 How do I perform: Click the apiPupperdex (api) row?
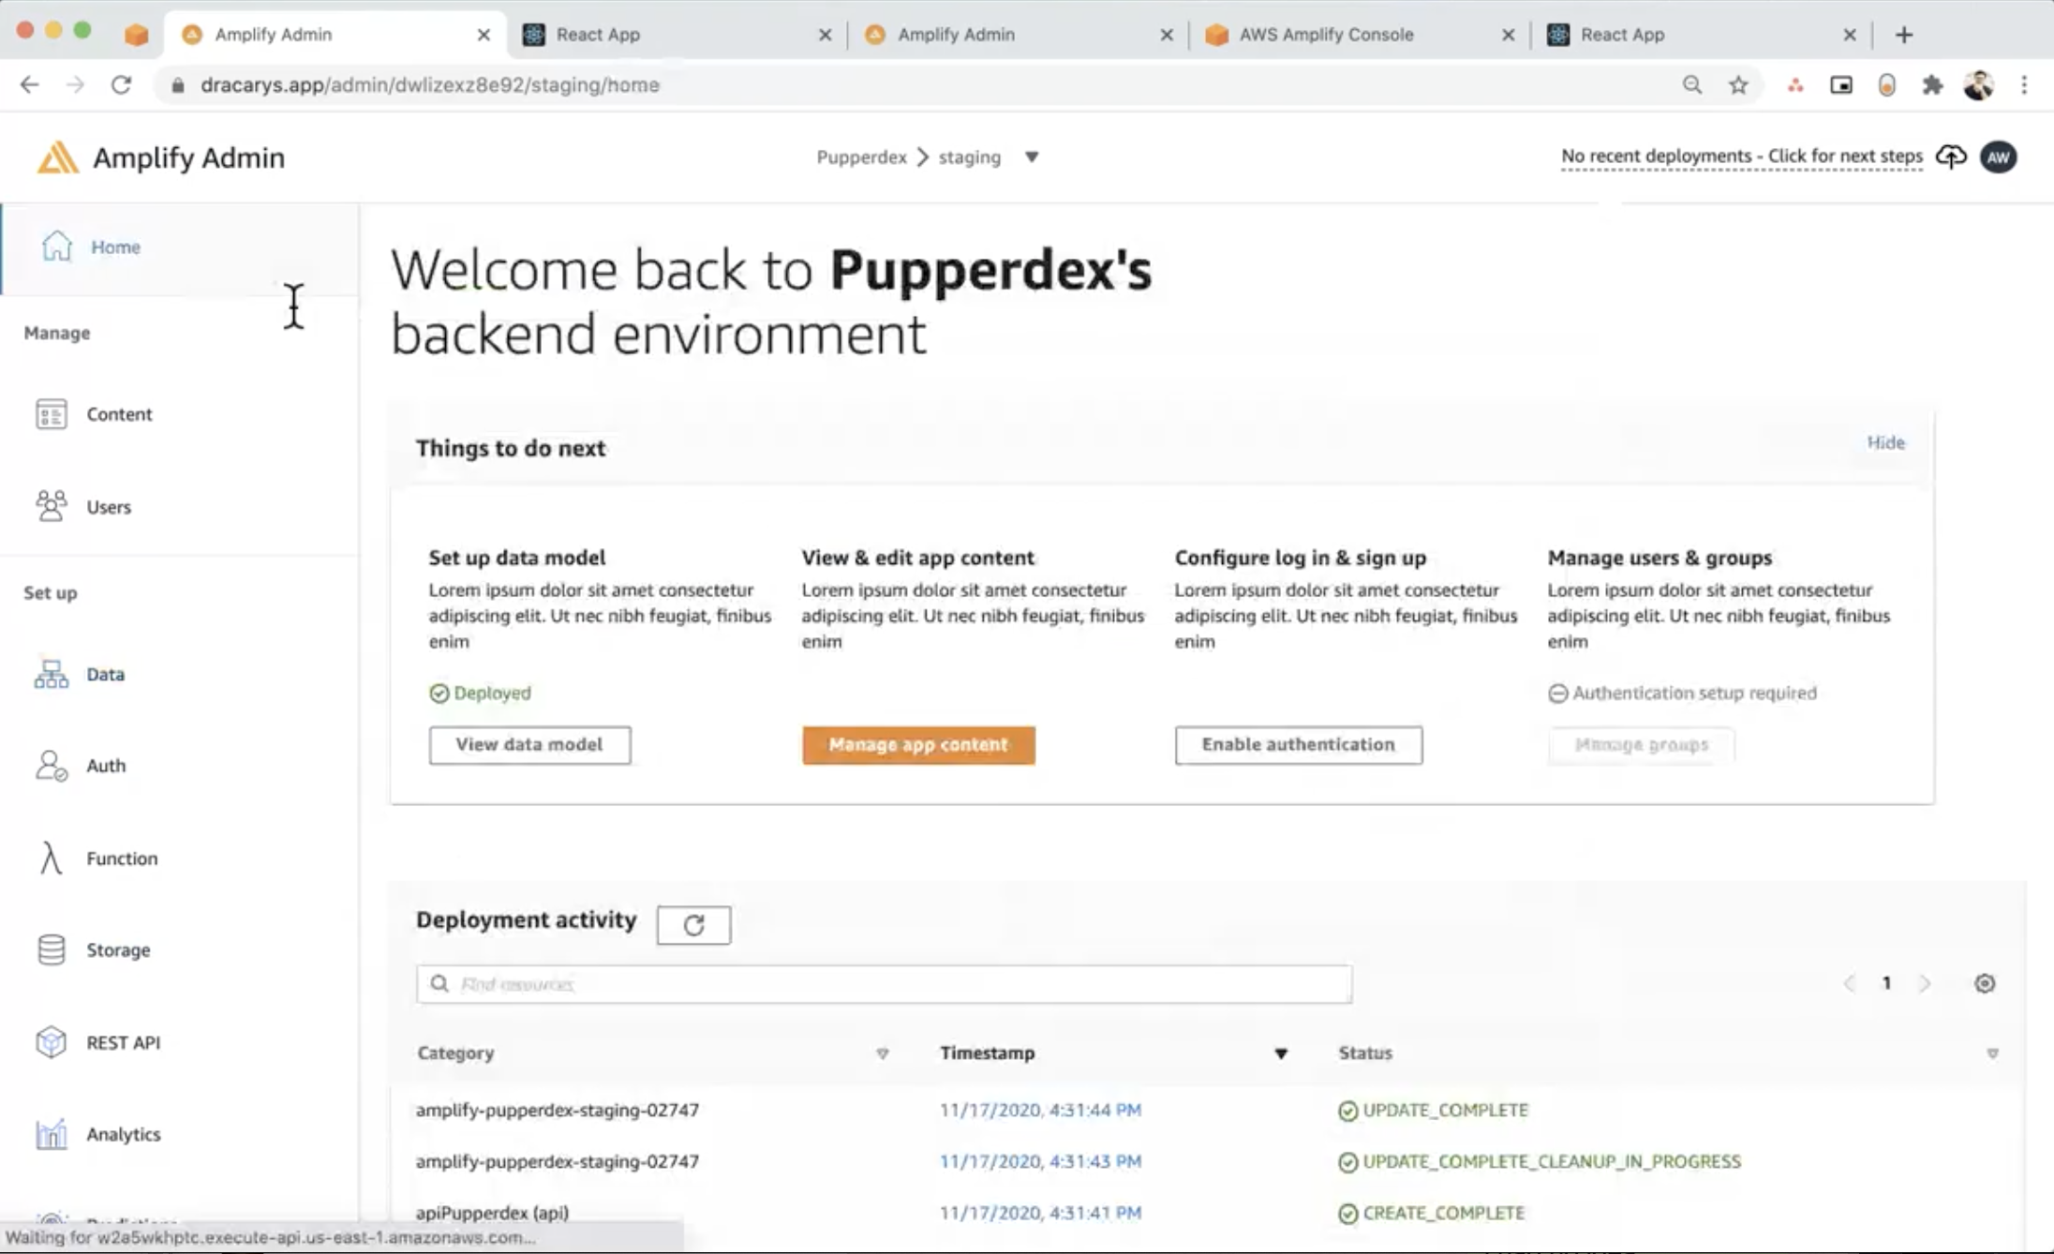[x=1206, y=1213]
